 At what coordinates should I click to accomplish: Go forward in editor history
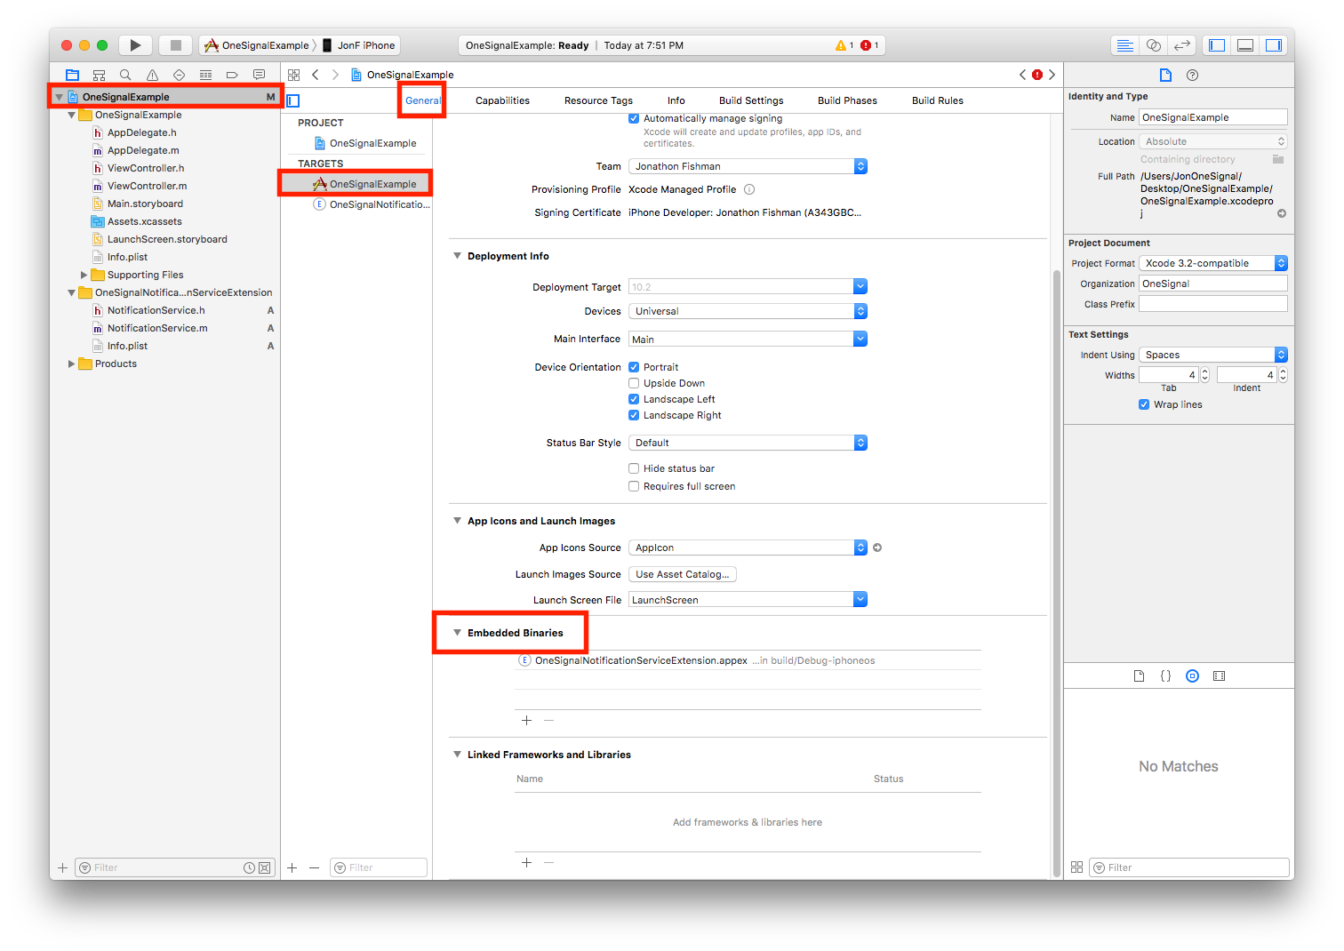(x=335, y=75)
